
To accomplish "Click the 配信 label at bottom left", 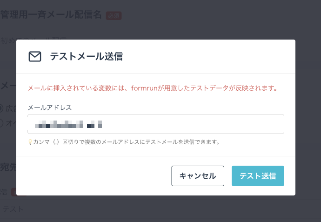I will coord(3,192).
